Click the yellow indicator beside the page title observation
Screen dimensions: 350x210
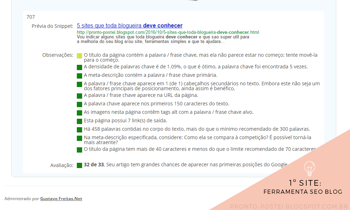[x=79, y=56]
